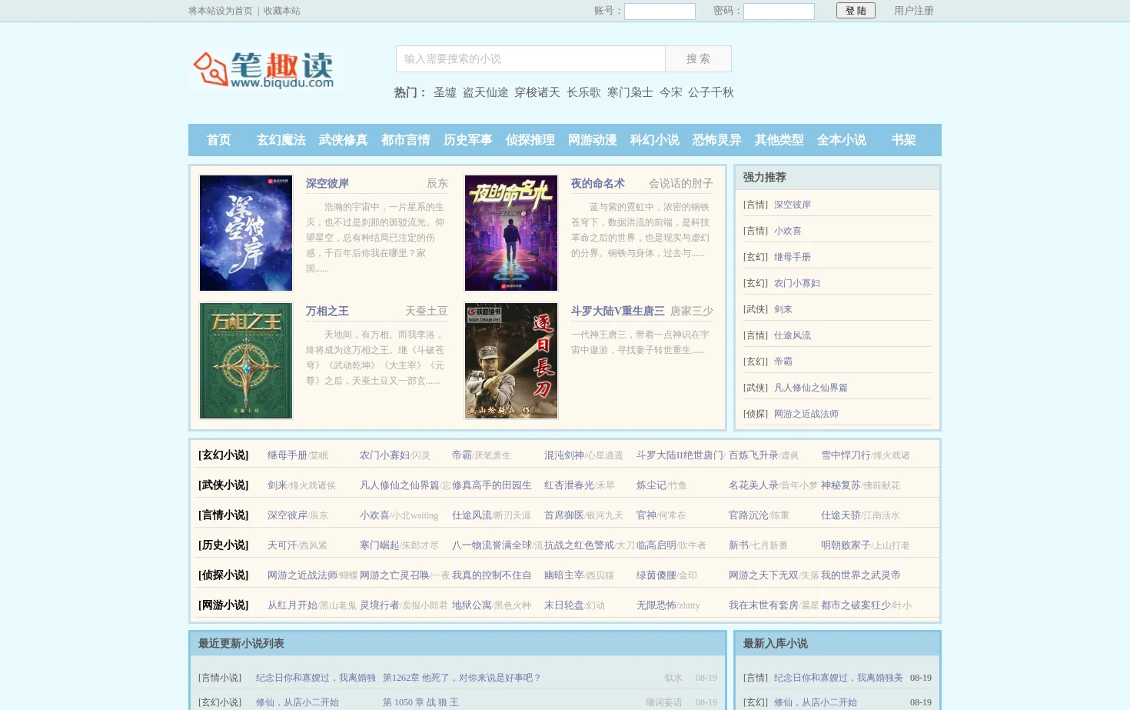Open 官路沉沦 in 言情小说 row

(x=749, y=515)
